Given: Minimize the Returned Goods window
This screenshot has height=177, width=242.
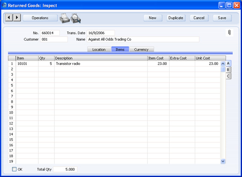Looking at the screenshot, I should 222,5.
